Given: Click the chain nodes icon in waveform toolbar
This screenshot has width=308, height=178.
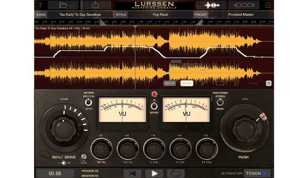Looking at the screenshot, I should pyautogui.click(x=253, y=83).
